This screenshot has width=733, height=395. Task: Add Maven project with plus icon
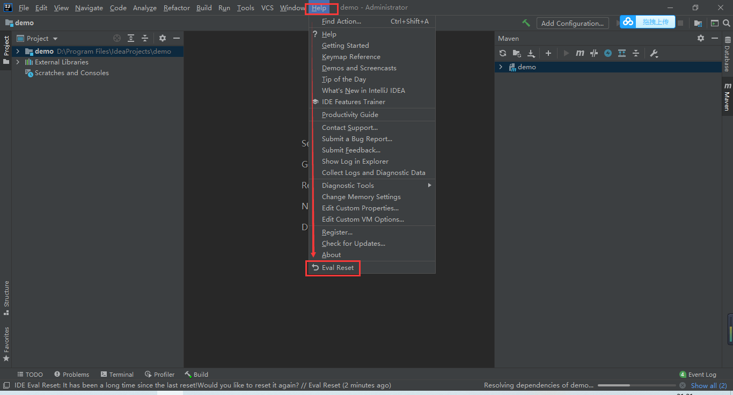point(548,53)
